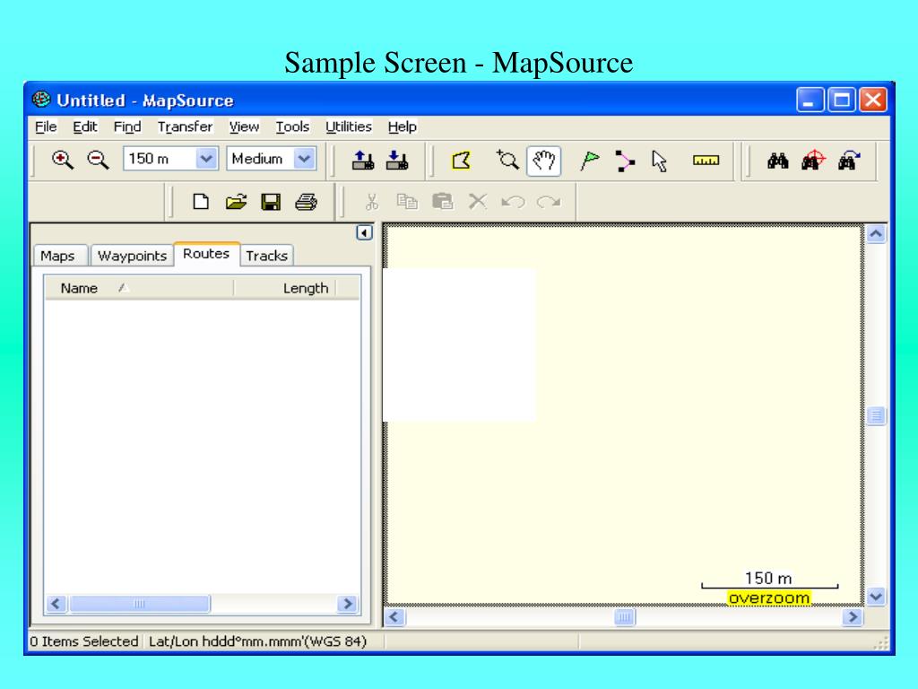Viewport: 918px width, 689px height.
Task: Open the File menu
Action: pyautogui.click(x=46, y=126)
